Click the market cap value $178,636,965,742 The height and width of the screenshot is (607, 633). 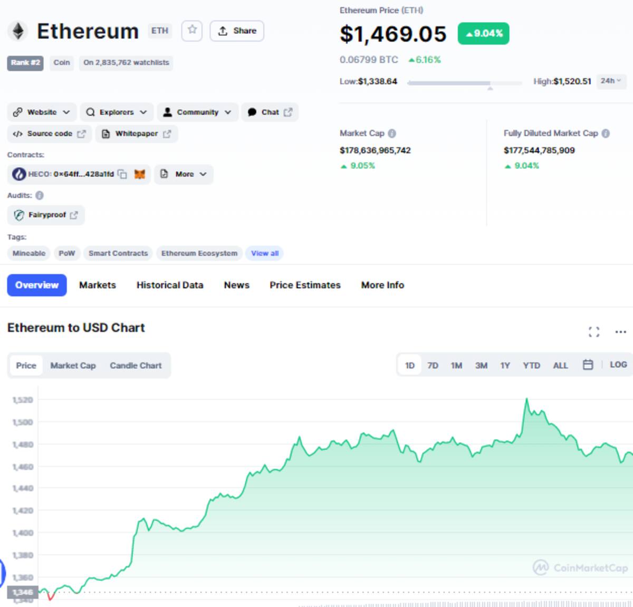point(375,150)
